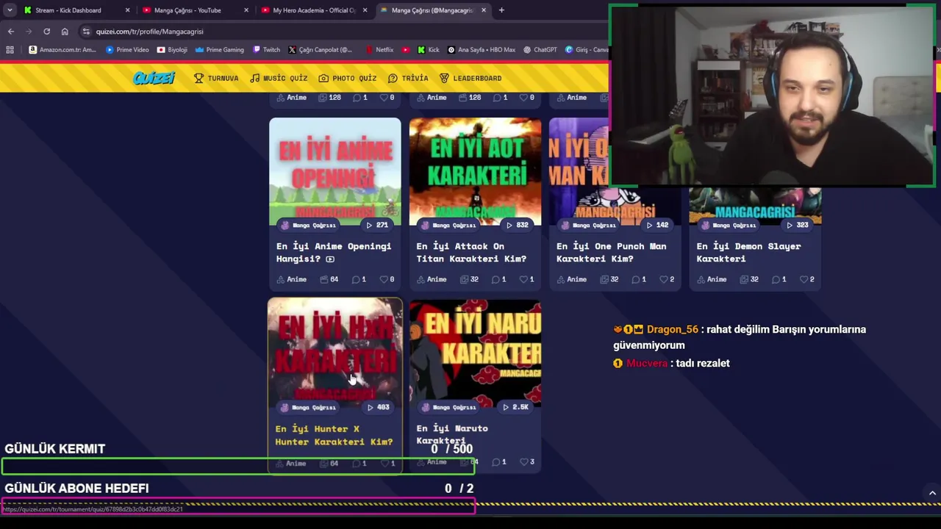
Task: Open the Turnuva trophy menu item
Action: click(x=216, y=78)
